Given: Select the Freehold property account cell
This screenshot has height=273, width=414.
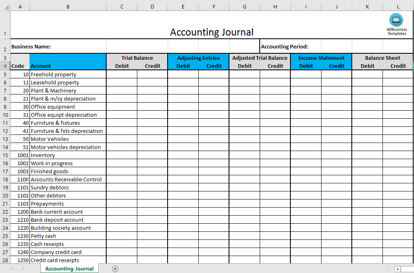Looking at the screenshot, I should click(x=54, y=74).
